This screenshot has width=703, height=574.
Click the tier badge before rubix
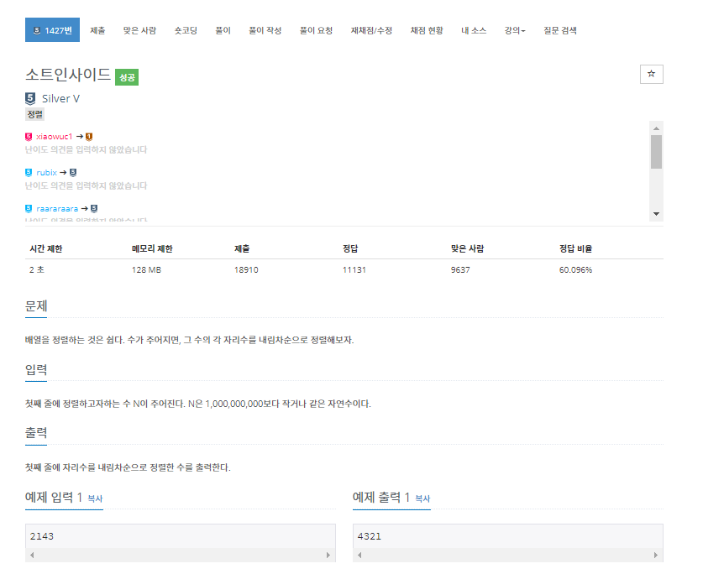[29, 172]
